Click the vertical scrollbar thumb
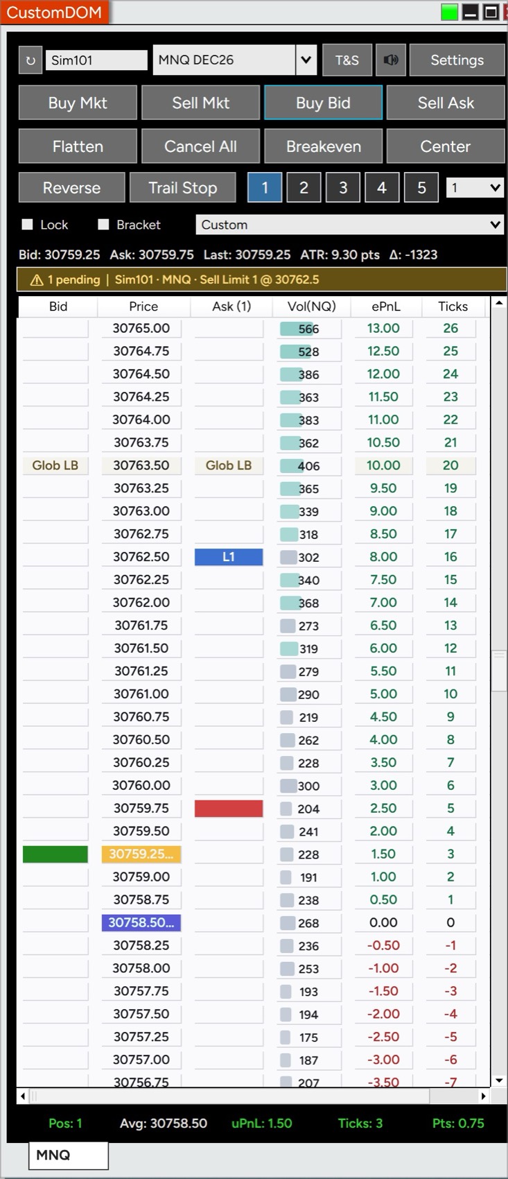Image resolution: width=508 pixels, height=1179 pixels. click(x=498, y=670)
